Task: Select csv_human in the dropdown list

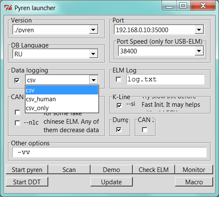Action: 62,99
